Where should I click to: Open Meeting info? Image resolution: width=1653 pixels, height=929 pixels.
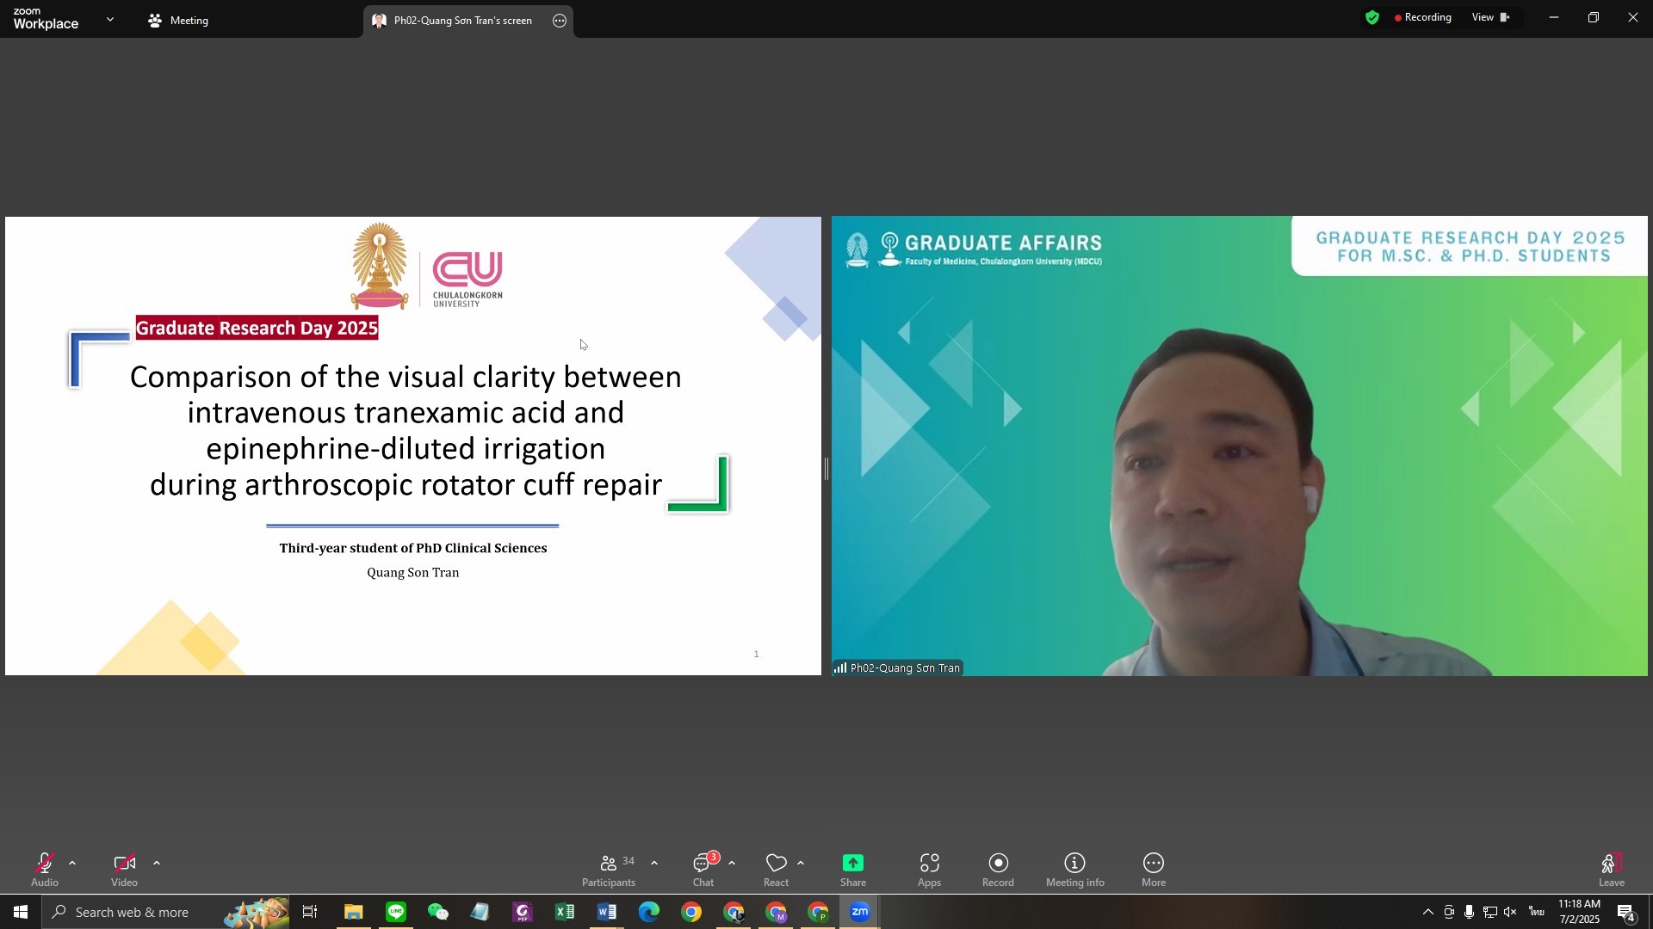(1074, 870)
